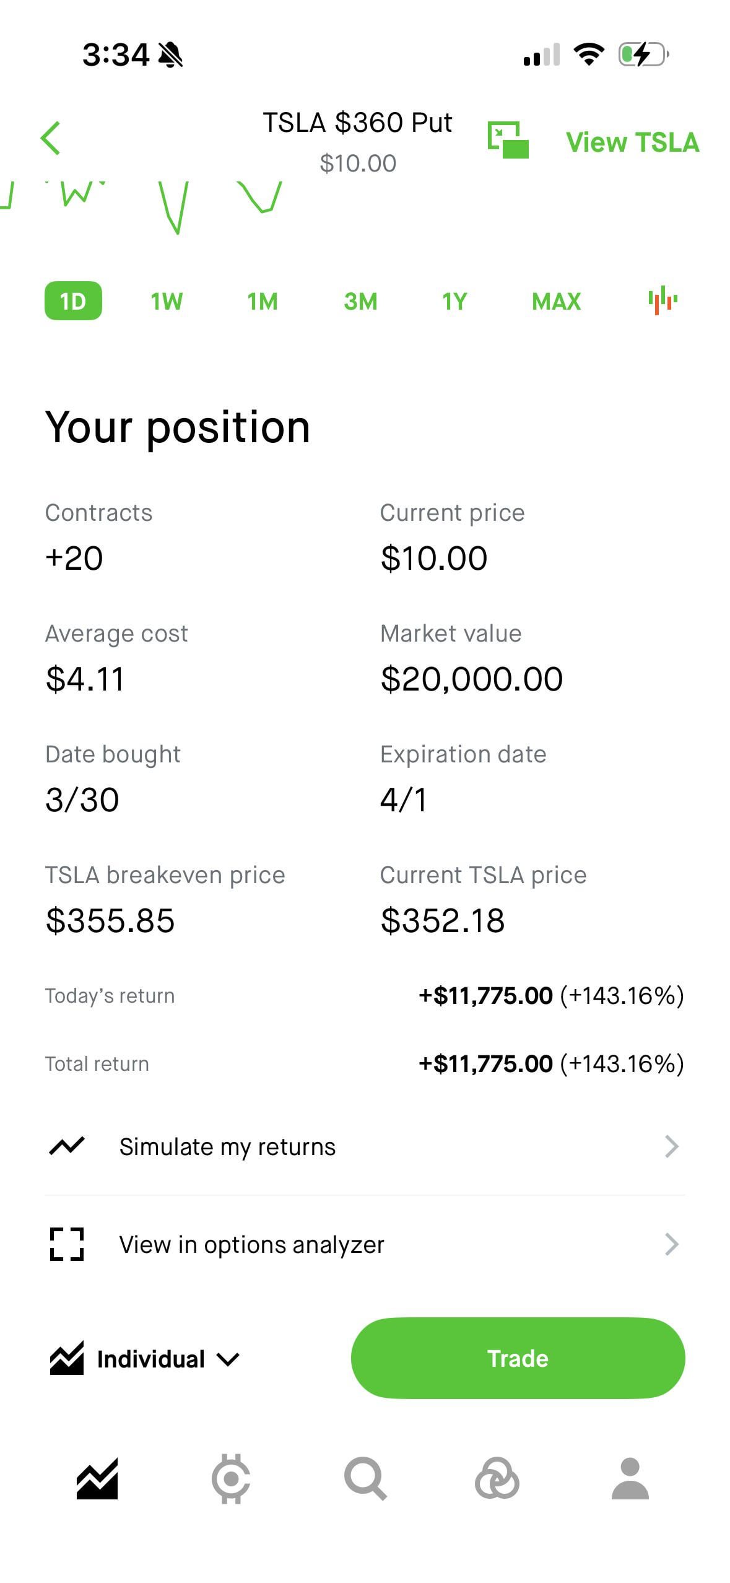Open the investing home tab icon

(x=97, y=1479)
